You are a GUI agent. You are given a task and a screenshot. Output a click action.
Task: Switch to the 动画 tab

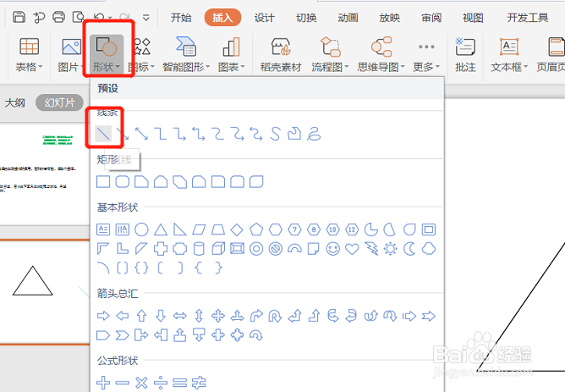348,17
